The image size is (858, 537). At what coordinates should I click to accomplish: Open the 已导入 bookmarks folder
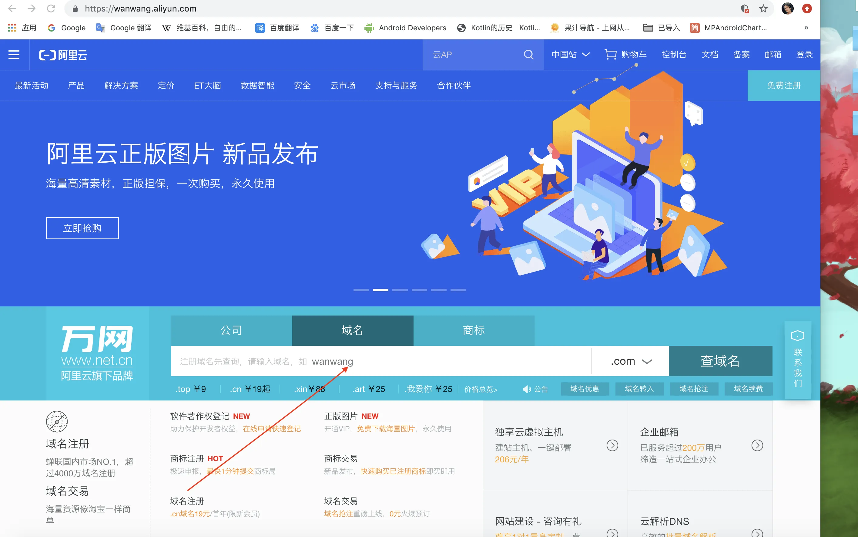662,28
